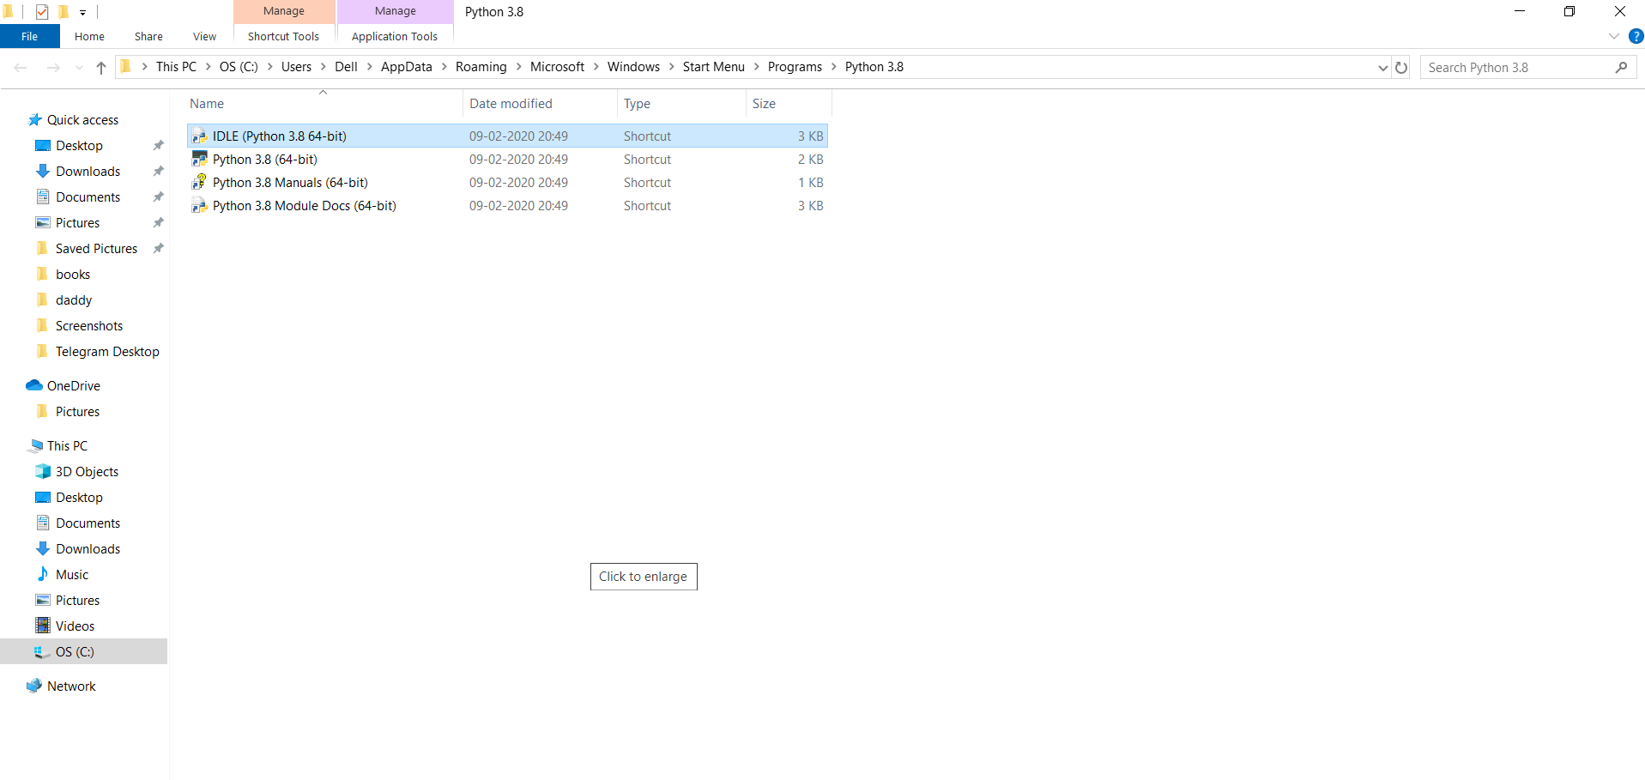1645x780 pixels.
Task: Click the Python 3.8 Manuals shortcut icon
Action: (199, 183)
